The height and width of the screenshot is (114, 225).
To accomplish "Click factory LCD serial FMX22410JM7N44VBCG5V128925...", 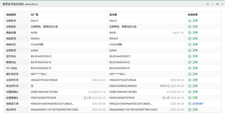I will [52, 104].
